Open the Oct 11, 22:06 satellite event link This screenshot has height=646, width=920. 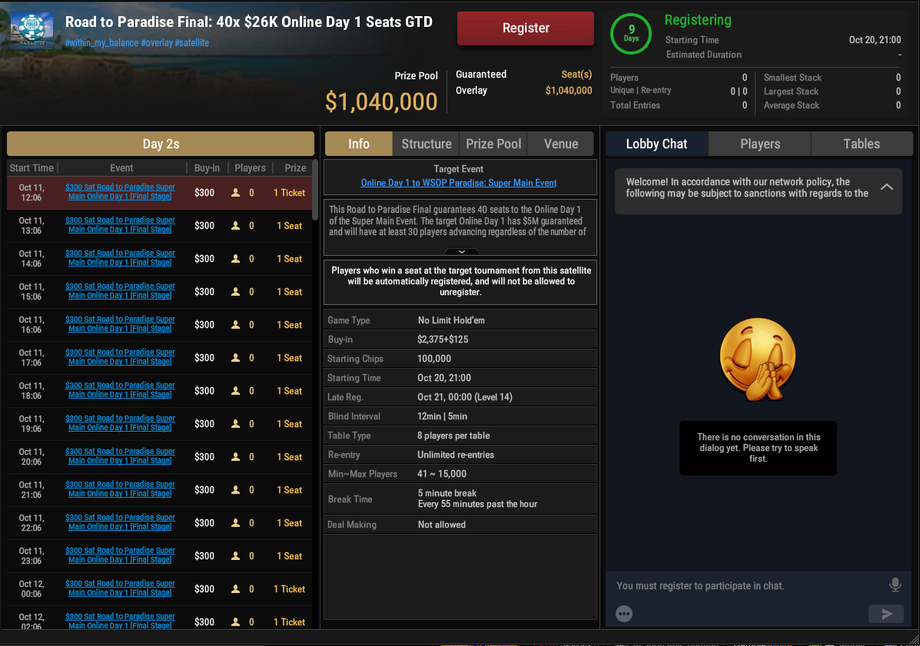120,522
